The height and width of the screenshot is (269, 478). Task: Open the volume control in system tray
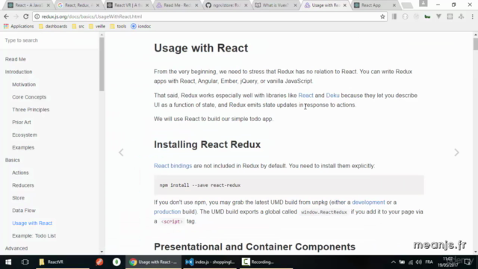click(419, 262)
